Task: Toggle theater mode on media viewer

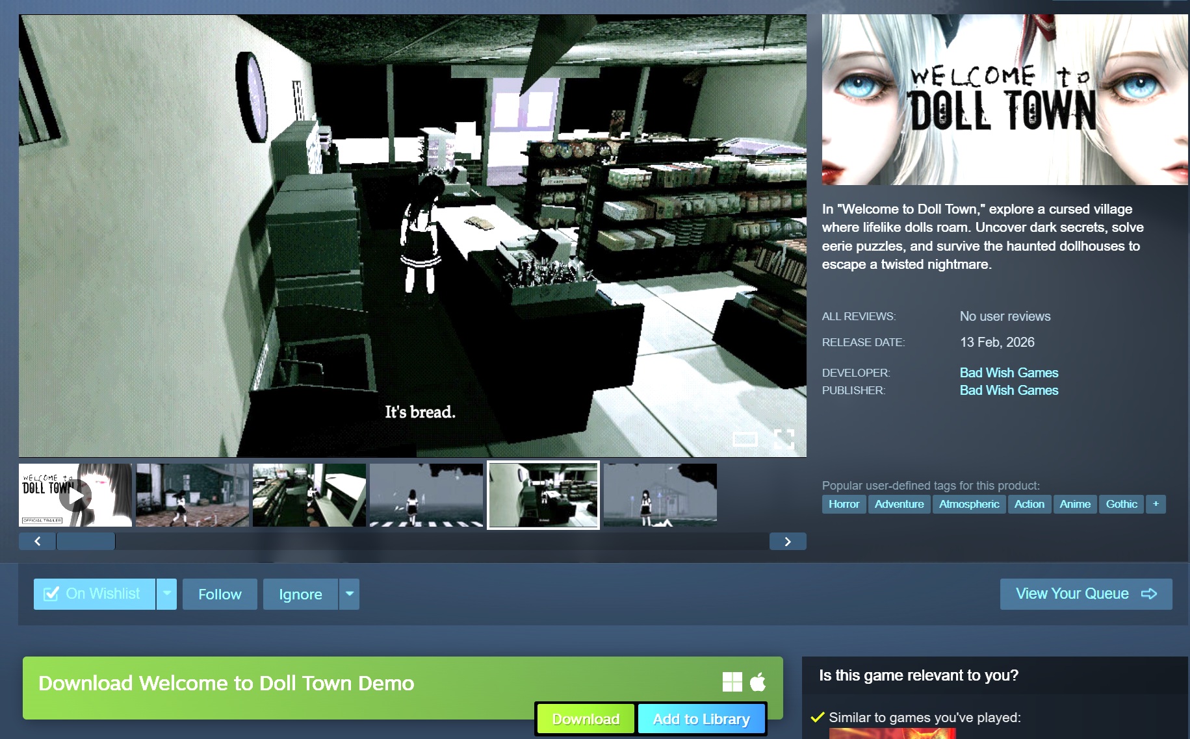Action: pyautogui.click(x=745, y=440)
